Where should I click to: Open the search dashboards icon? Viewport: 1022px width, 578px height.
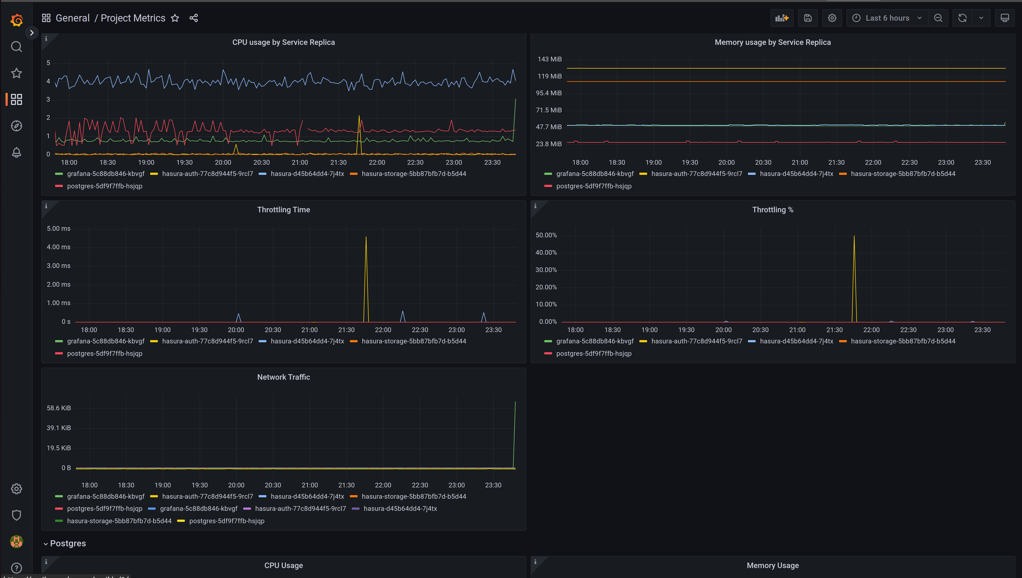[x=16, y=47]
